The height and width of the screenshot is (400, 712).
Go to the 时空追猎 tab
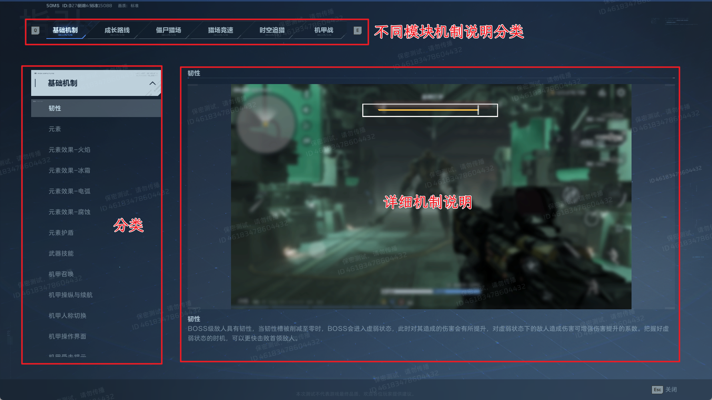[272, 30]
